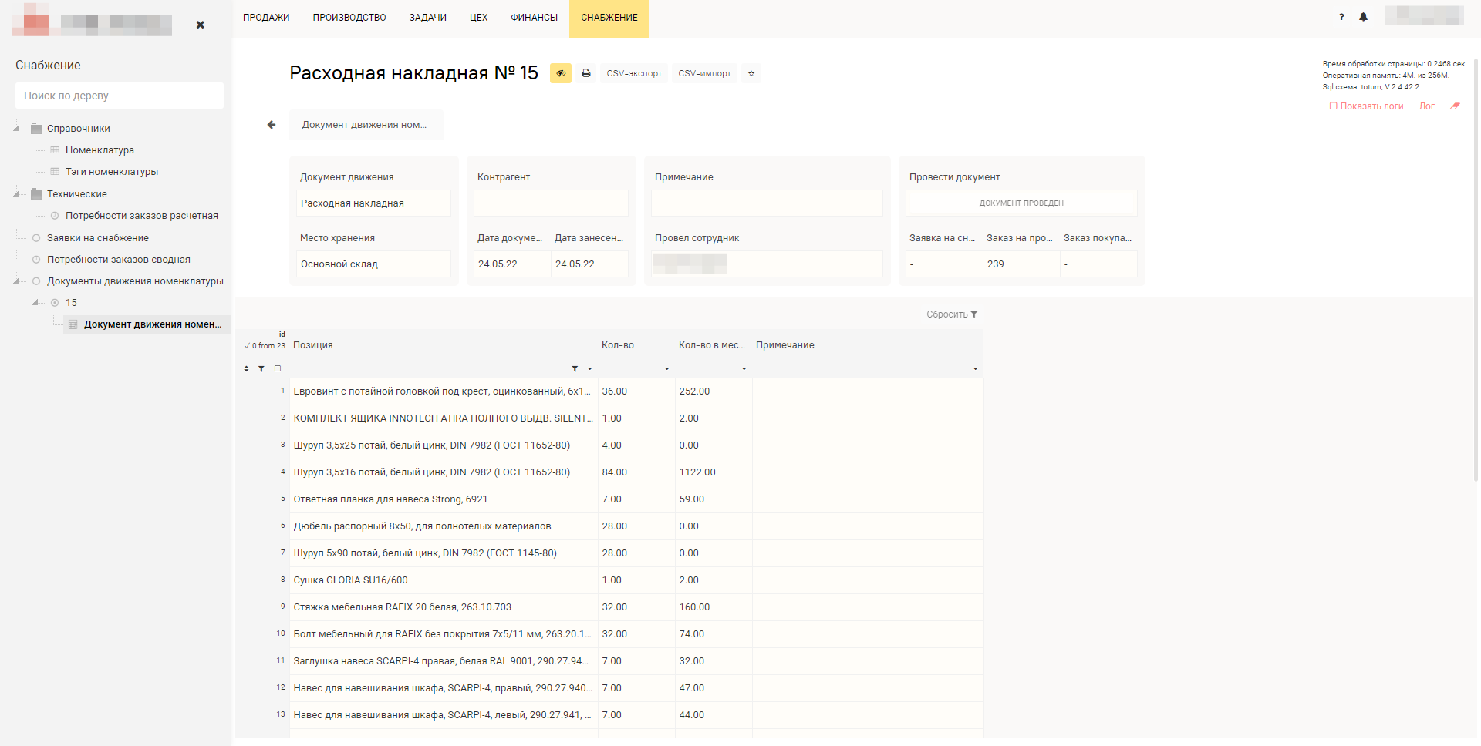Click the Основной склад storage field
1481x746 pixels.
(x=373, y=264)
